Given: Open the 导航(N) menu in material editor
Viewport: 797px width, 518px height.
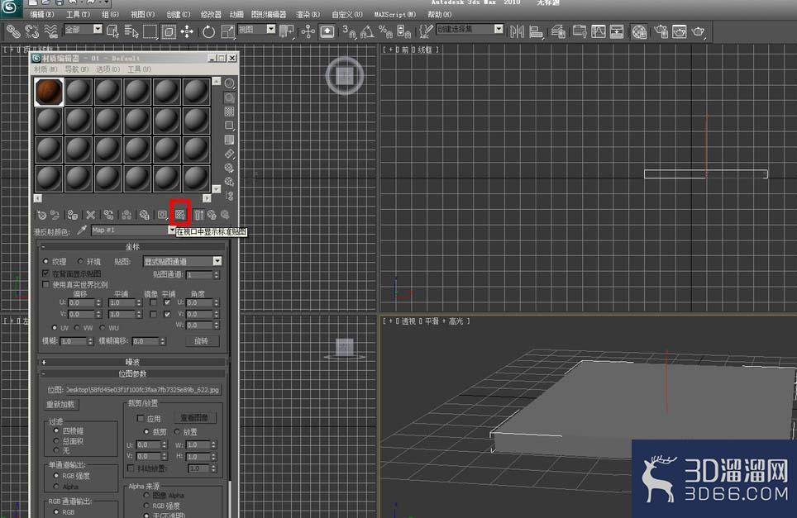Looking at the screenshot, I should click(x=77, y=69).
